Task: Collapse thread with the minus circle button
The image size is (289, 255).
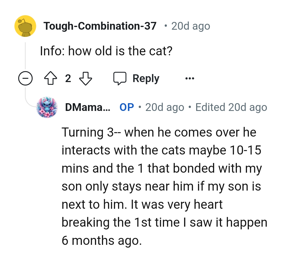Action: [x=25, y=79]
